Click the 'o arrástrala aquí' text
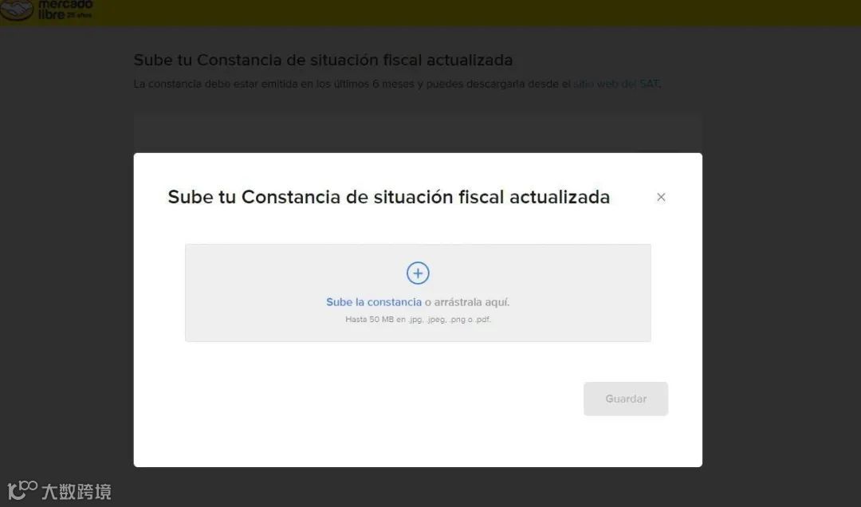 tap(467, 302)
